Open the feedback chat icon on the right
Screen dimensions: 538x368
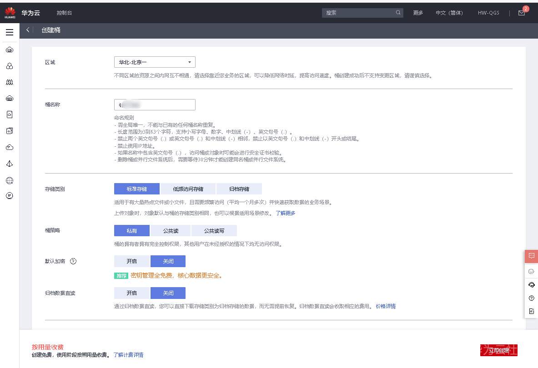coord(531,256)
